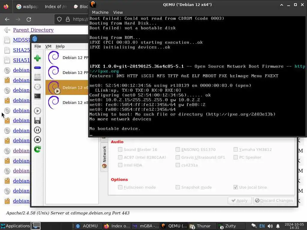This screenshot has height=230, width=307.
Task: Click the terminal monitor icon in AQEMU toolbar
Action: (37, 96)
